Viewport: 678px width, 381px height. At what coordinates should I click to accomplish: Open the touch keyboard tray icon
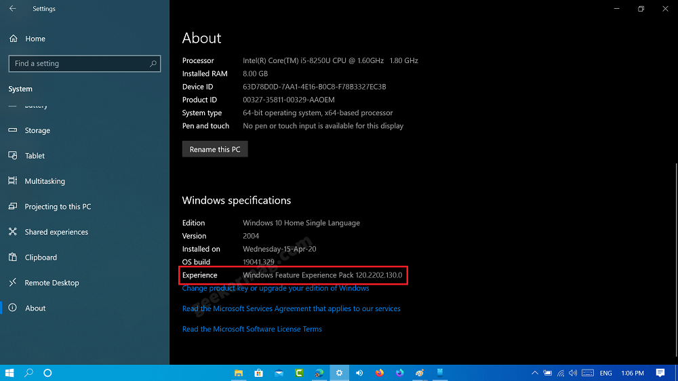(588, 373)
